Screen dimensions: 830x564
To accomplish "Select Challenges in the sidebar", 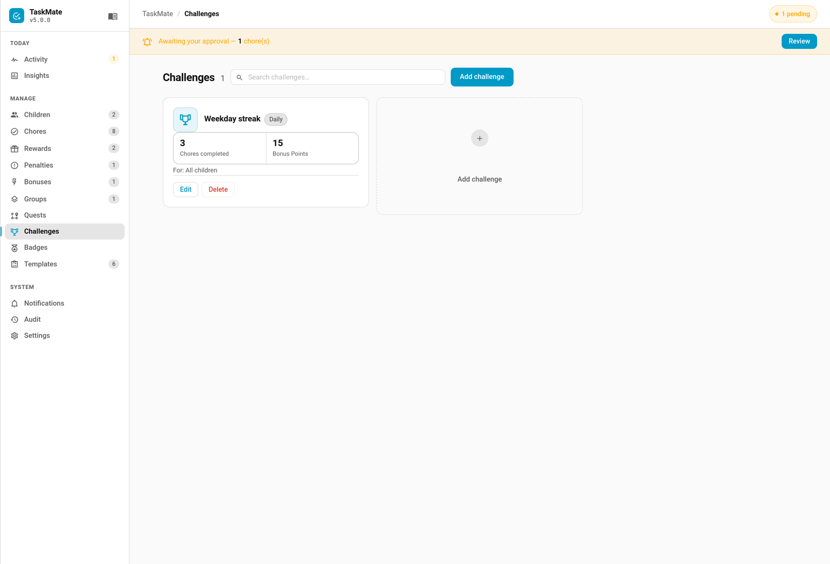I will coord(64,232).
